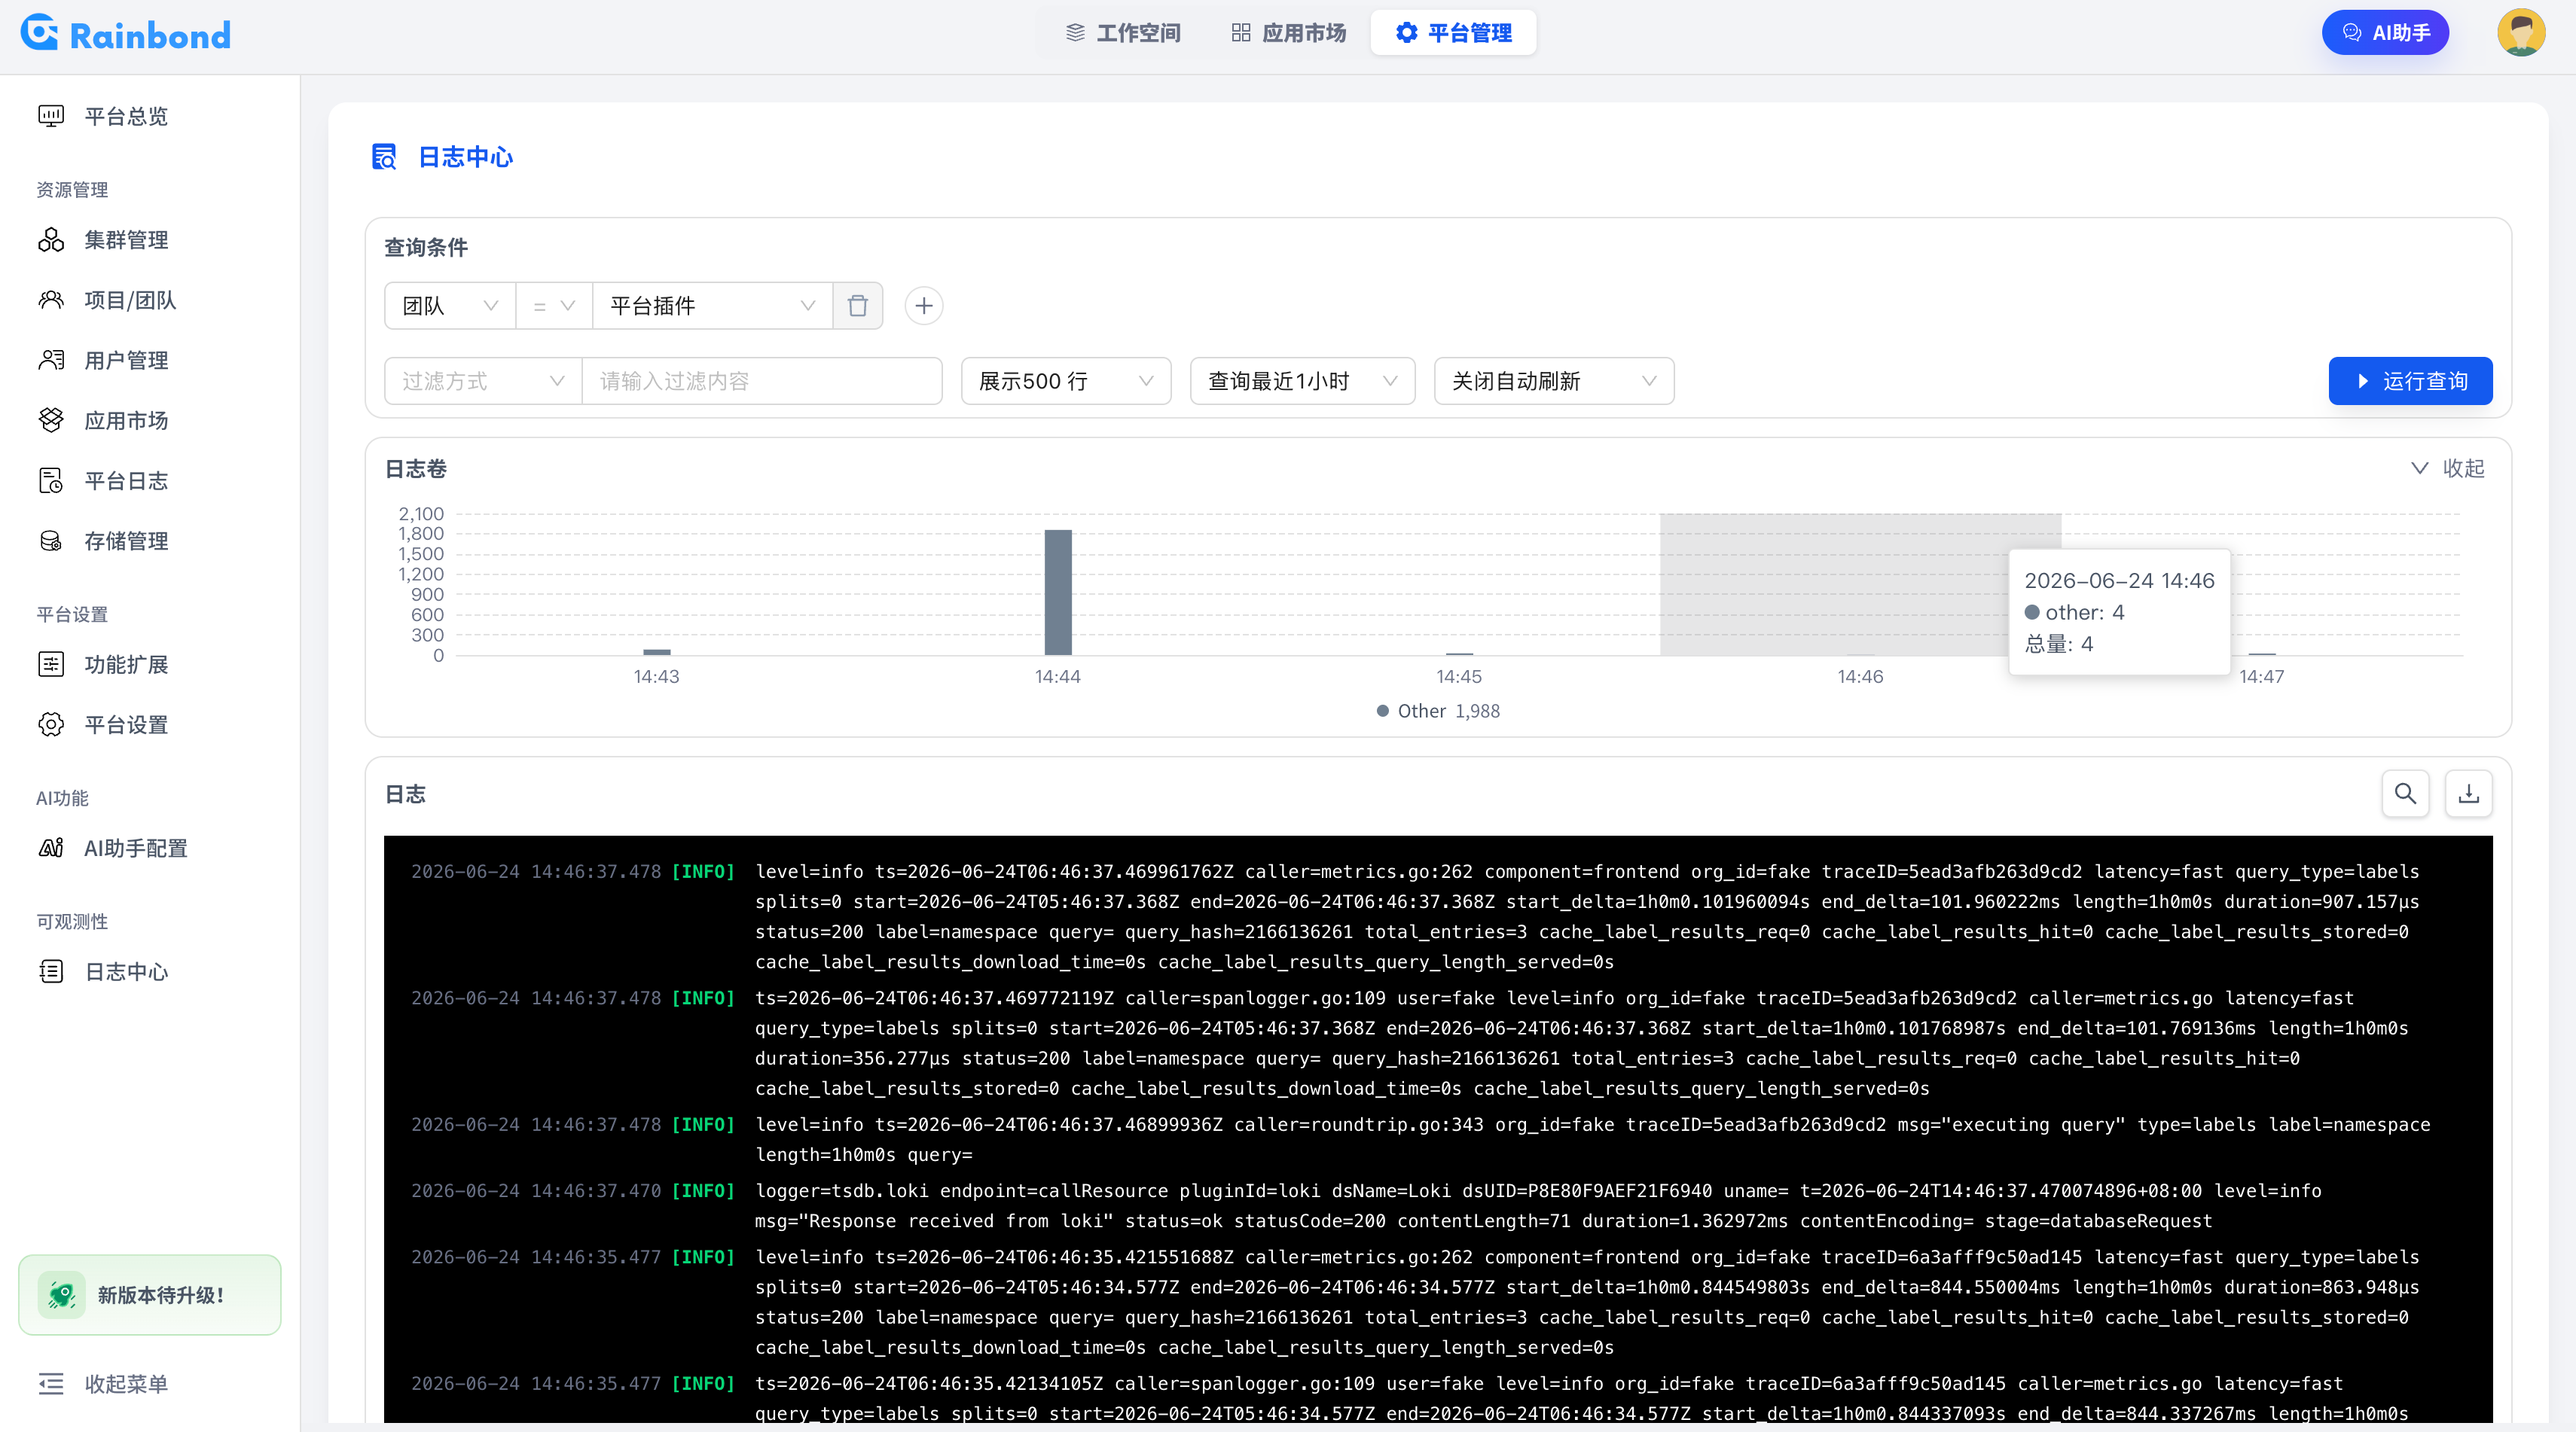This screenshot has width=2576, height=1432.
Task: Click the 存储管理 sidebar icon
Action: pos(51,541)
